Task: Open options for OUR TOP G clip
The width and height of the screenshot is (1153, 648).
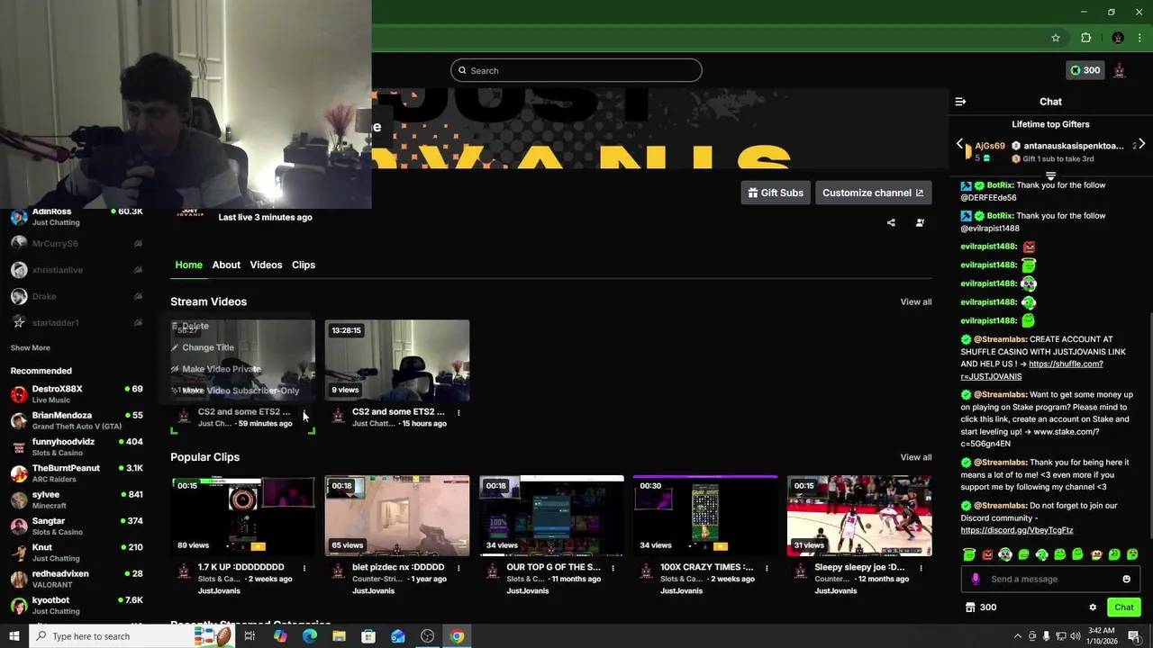Action: tap(613, 568)
